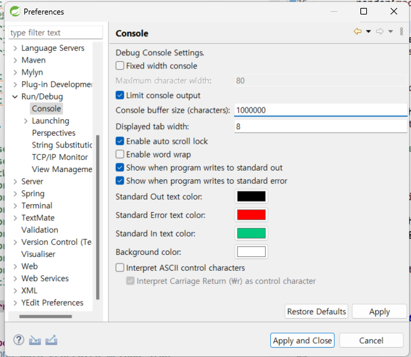Expand the TextMate tree node

(15, 217)
